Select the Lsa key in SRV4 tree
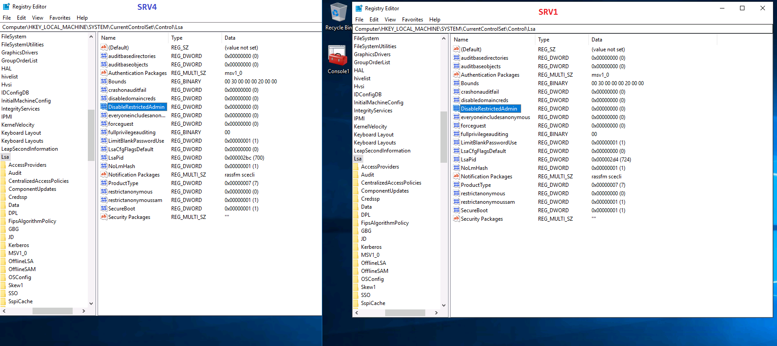 [5, 157]
